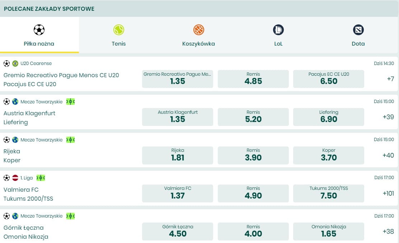Bet on Rijeka win at 1.81
The width and height of the screenshot is (399, 243).
pos(177,155)
